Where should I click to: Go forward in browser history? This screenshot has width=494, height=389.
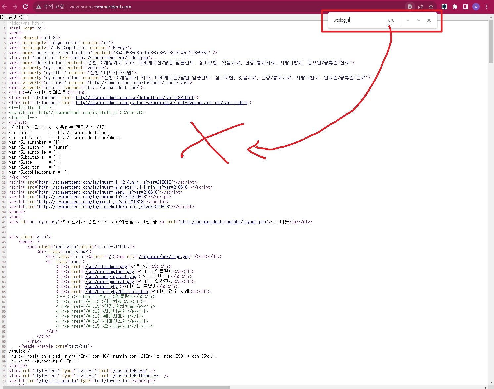pyautogui.click(x=15, y=7)
